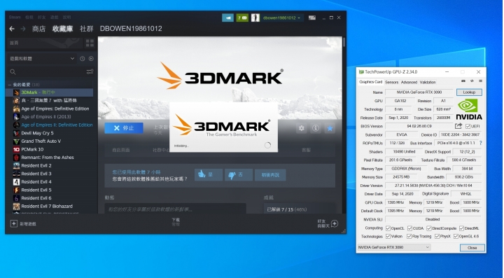The width and height of the screenshot is (504, 278).
Task: Click the maybe-later recommend button
Action: coord(270,175)
